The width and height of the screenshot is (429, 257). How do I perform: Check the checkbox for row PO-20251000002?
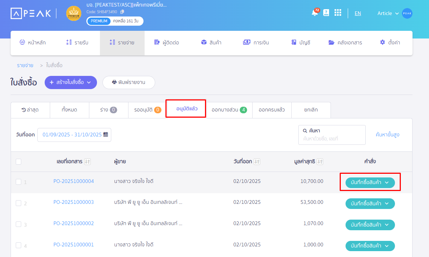[x=18, y=223]
